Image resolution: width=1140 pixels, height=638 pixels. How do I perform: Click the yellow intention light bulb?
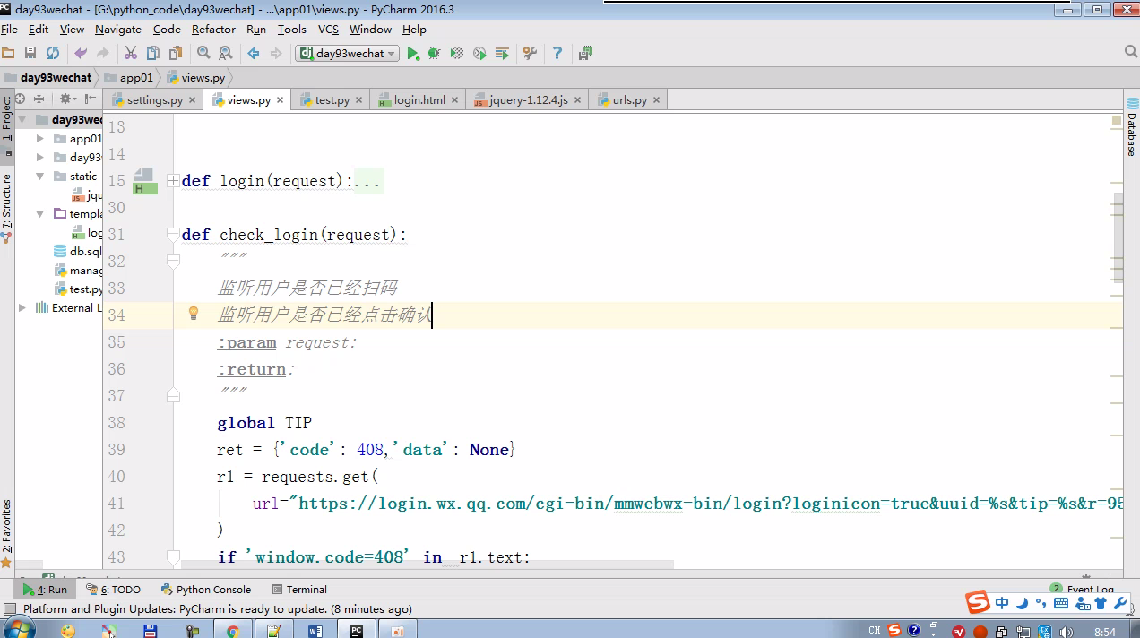[193, 314]
